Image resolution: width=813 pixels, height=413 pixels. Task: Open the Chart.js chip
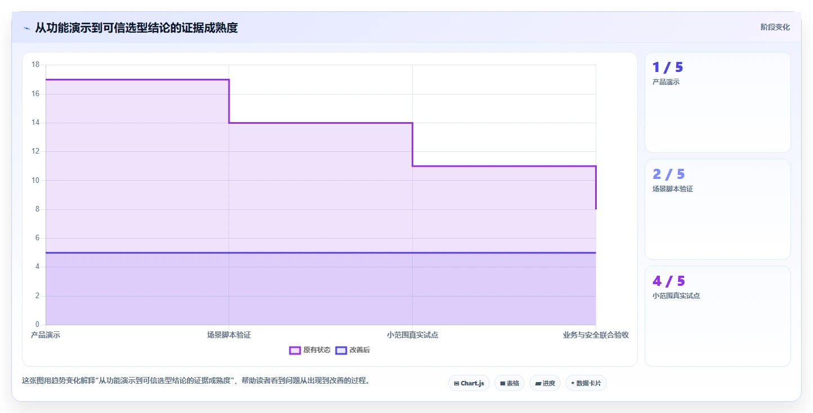point(469,383)
